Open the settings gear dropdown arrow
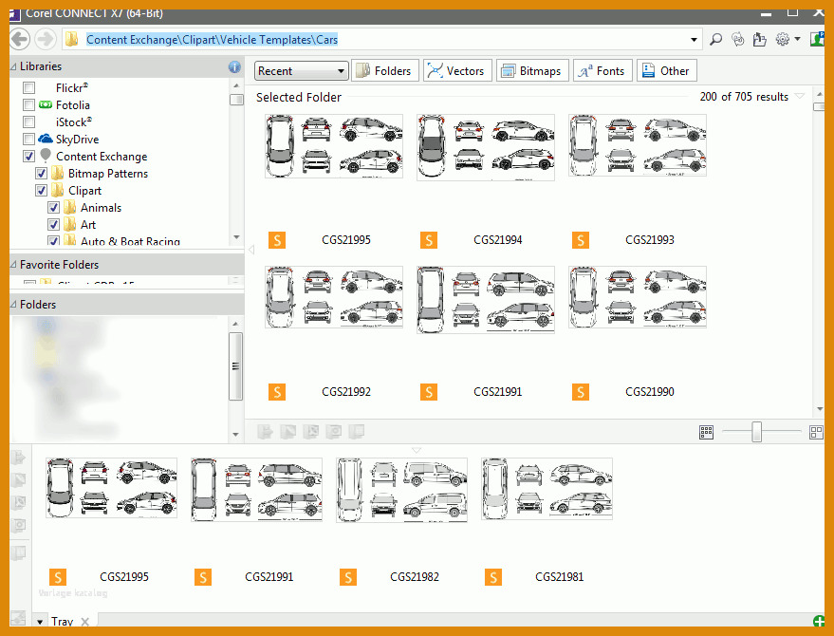 797,39
